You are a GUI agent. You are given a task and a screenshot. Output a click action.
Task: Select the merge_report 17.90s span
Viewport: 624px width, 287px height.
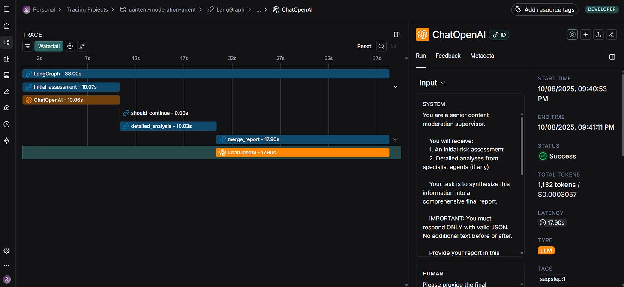tap(303, 139)
